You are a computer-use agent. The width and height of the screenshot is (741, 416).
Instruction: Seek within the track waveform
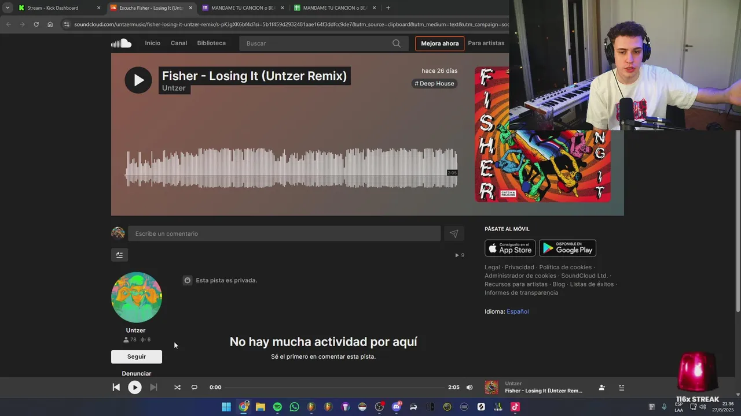point(291,168)
